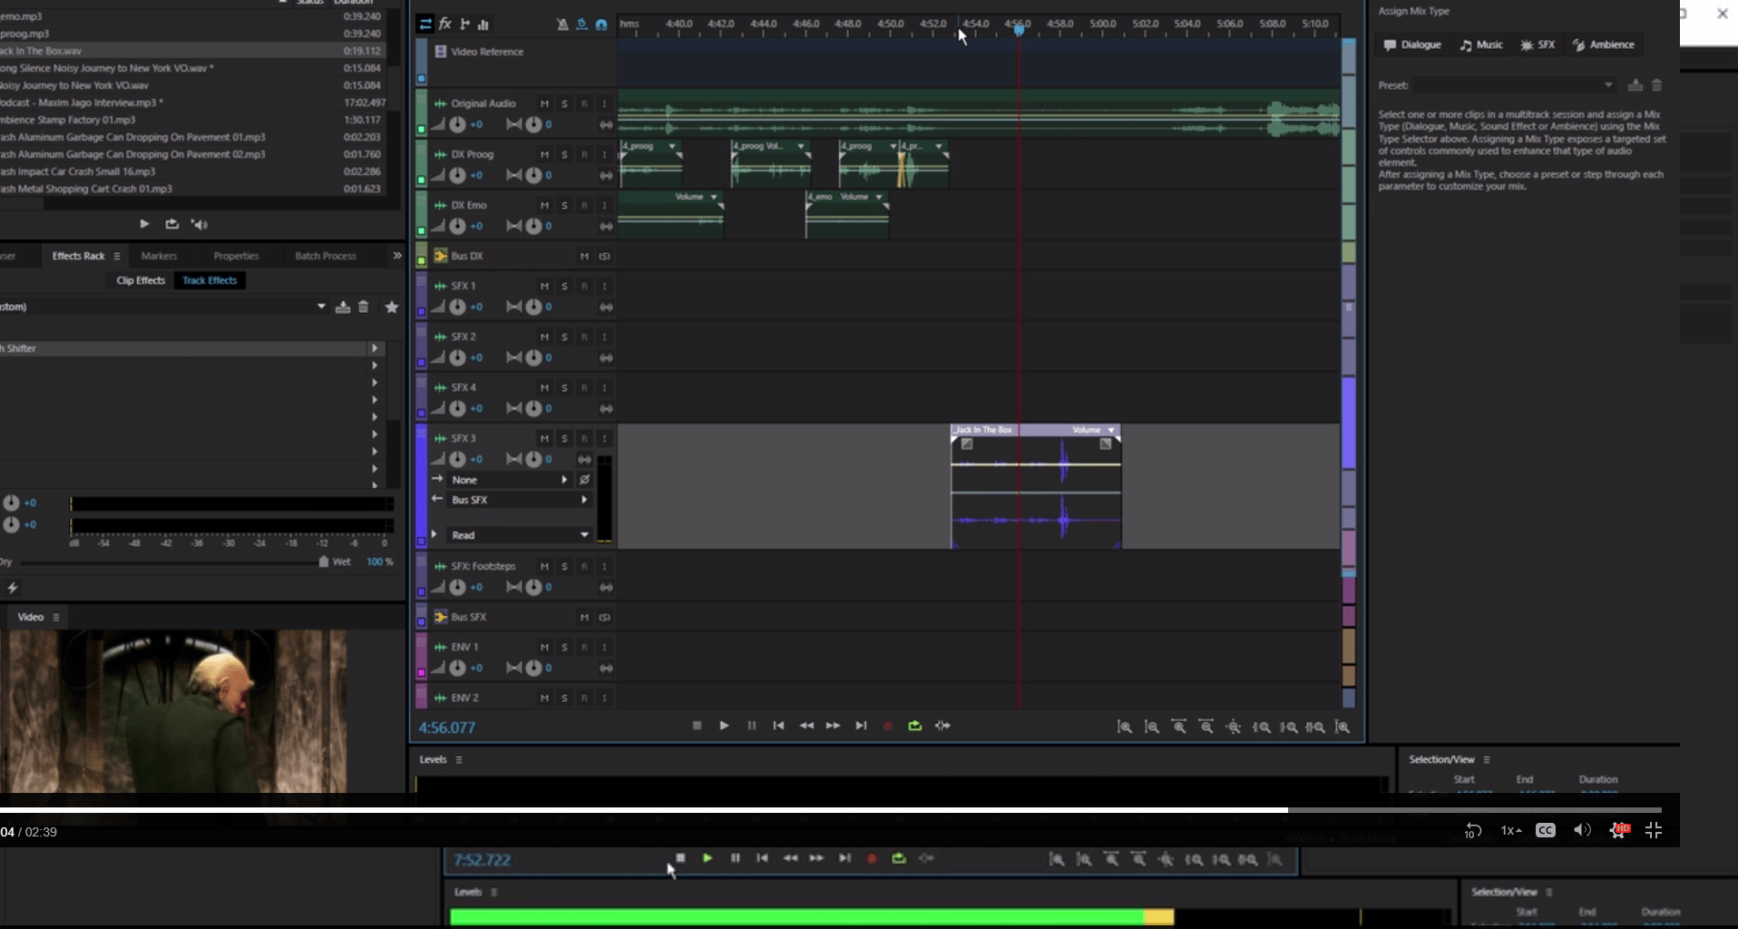This screenshot has height=929, width=1738.
Task: Fast forward using front transport button
Action: (833, 726)
